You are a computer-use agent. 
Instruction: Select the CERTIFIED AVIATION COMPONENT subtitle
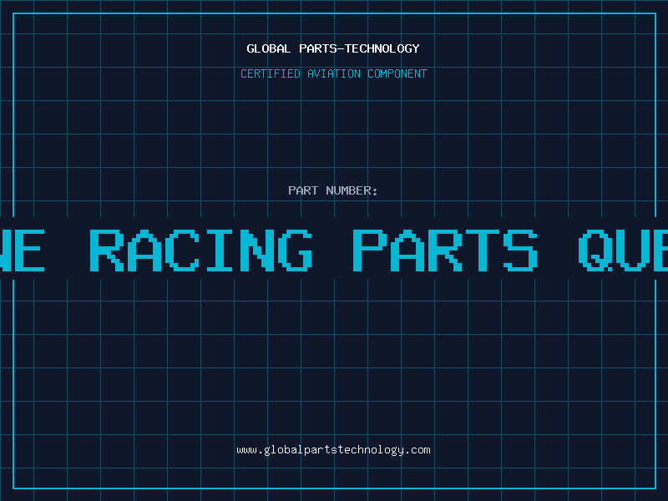[x=333, y=73]
